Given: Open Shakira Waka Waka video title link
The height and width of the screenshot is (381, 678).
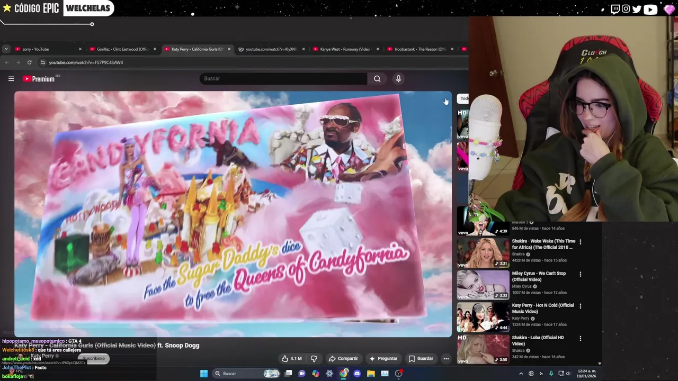Looking at the screenshot, I should (x=543, y=244).
